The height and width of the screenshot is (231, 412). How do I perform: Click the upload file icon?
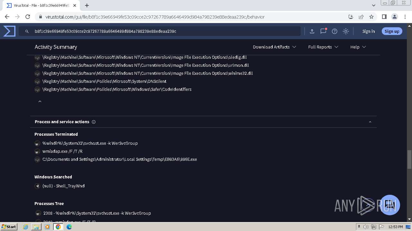tap(312, 31)
